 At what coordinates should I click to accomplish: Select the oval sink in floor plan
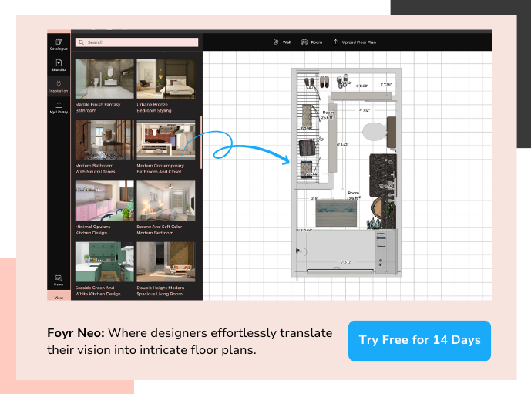(375, 131)
